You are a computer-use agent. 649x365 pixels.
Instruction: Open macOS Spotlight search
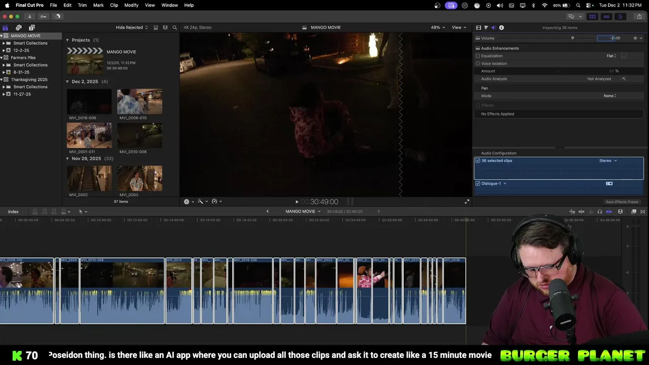pyautogui.click(x=578, y=5)
